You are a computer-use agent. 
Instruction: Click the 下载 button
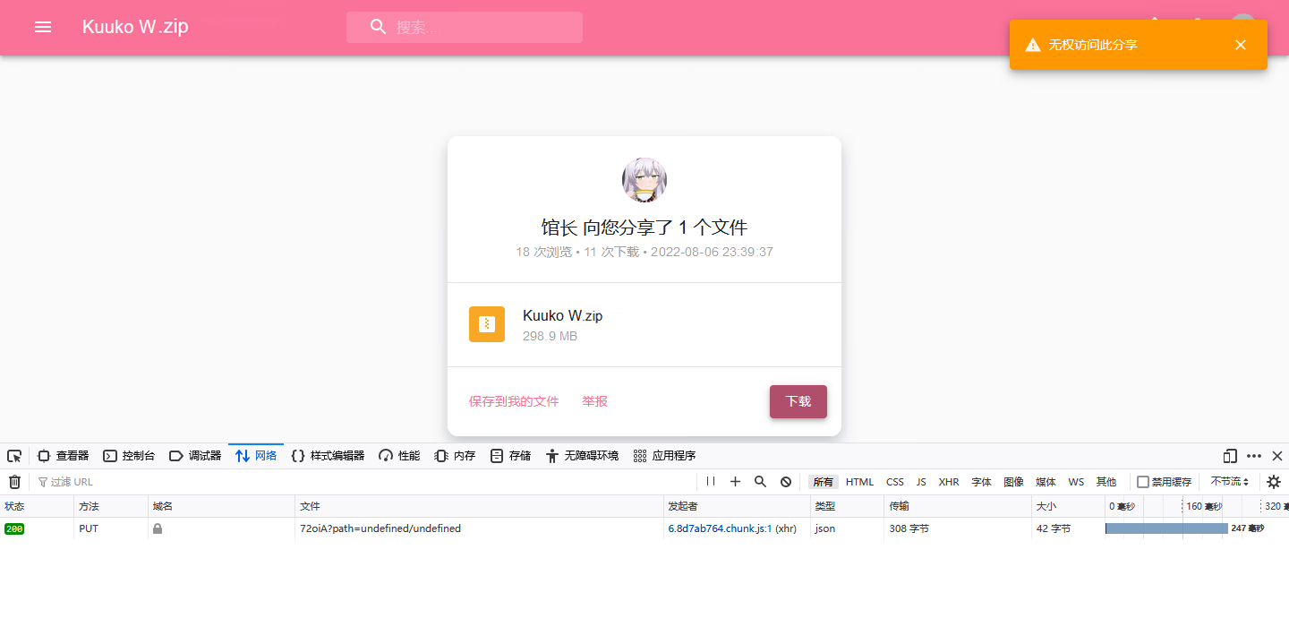pos(798,401)
